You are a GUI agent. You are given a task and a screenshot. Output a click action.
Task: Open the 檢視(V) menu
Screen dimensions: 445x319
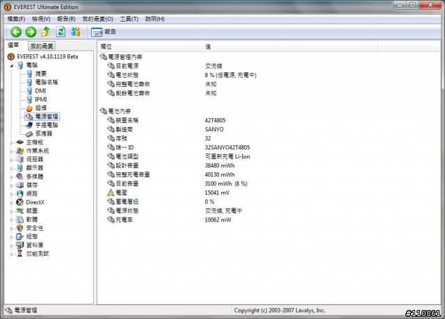(41, 19)
